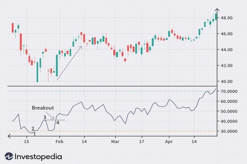The width and height of the screenshot is (247, 164).
Task: Select the 48.00 price axis label
Action: coord(227,18)
